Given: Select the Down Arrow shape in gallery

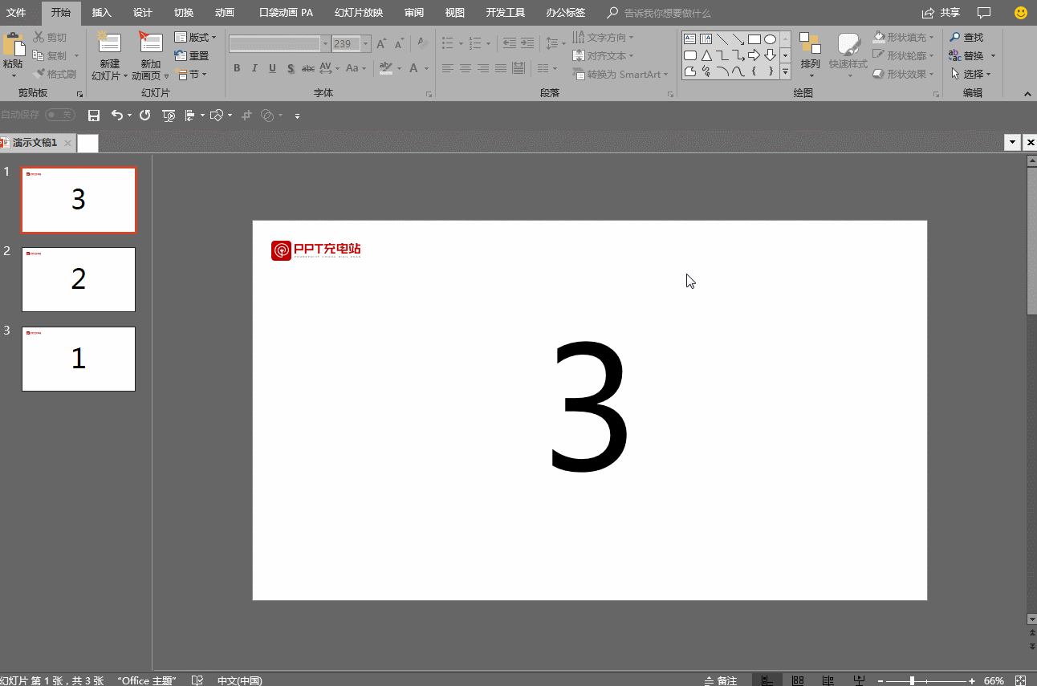Looking at the screenshot, I should point(771,55).
